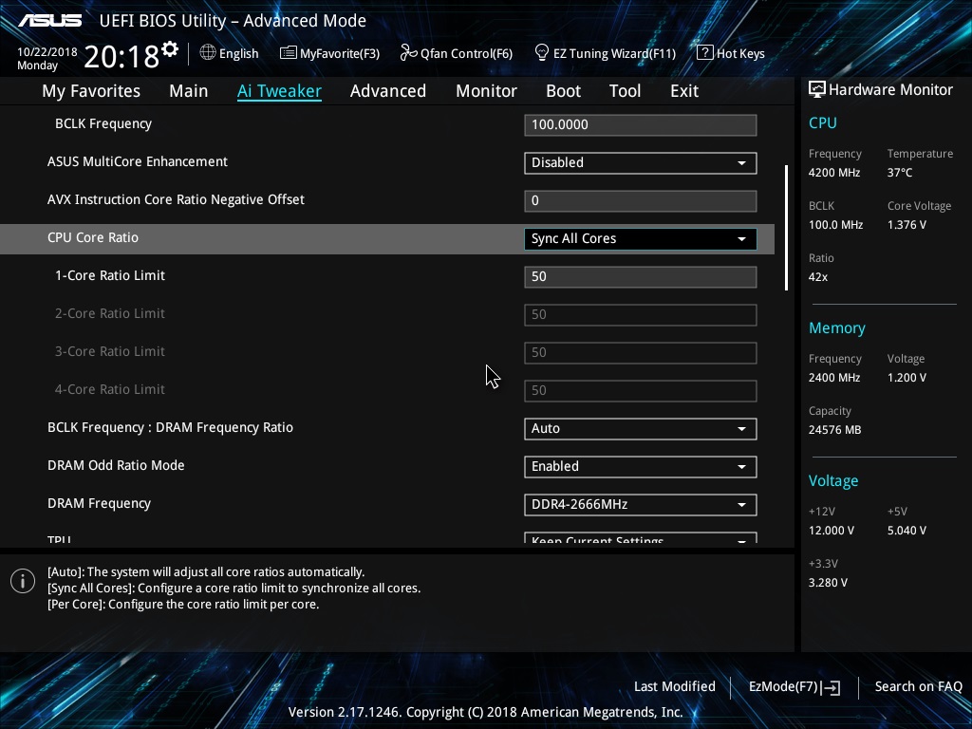Go to the Monitor tab

487,91
